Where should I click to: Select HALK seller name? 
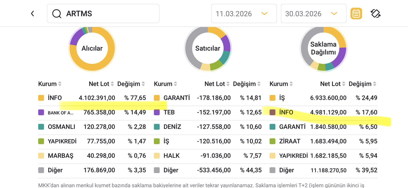[172, 156]
